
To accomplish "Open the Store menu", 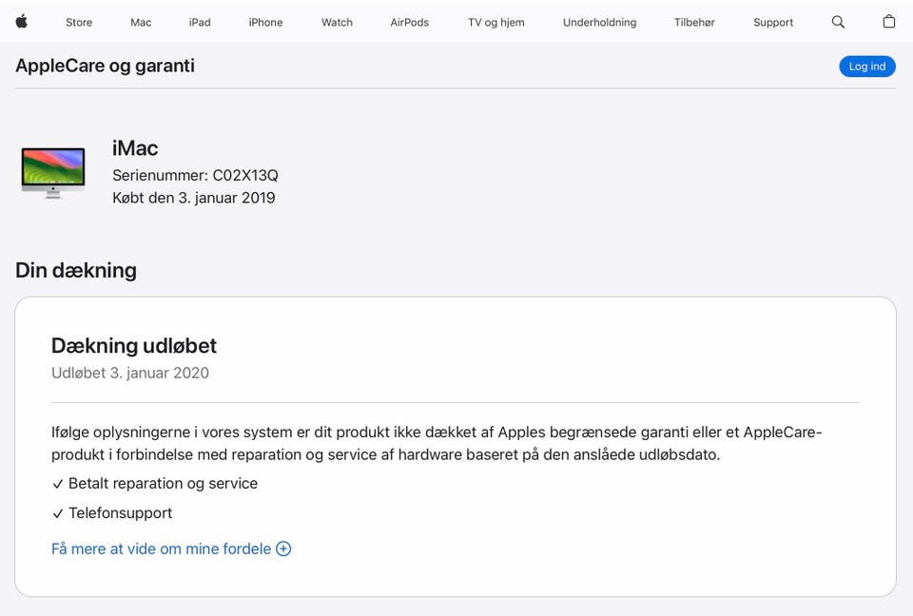I will 79,23.
